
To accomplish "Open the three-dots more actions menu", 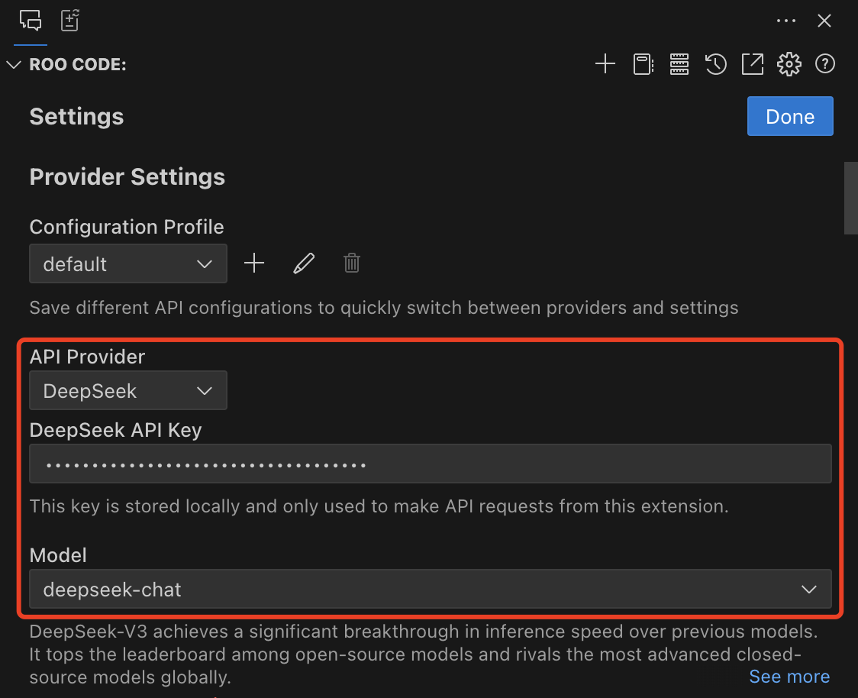I will coord(786,21).
